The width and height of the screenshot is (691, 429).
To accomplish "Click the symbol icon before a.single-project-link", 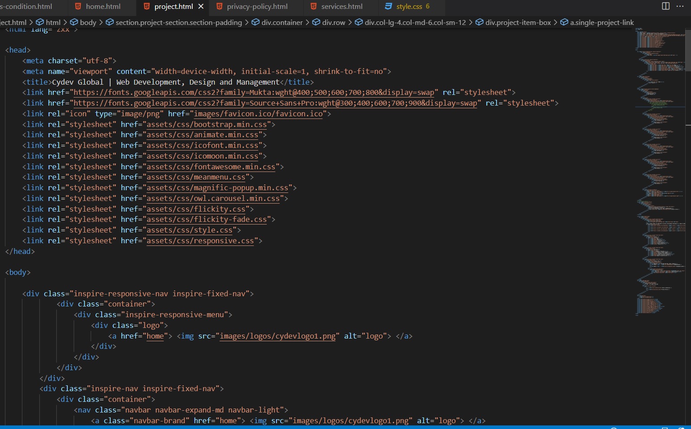I will [x=564, y=22].
